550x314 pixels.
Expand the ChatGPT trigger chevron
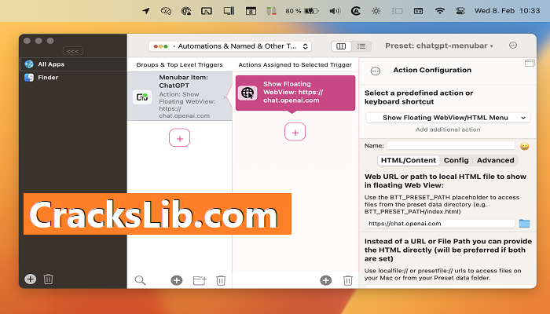(225, 97)
